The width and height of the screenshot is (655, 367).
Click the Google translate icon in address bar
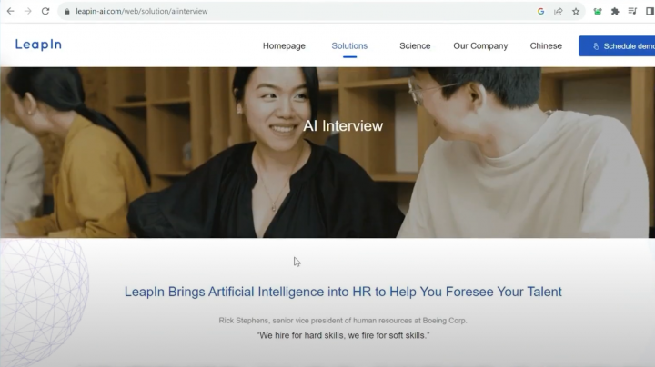pos(540,11)
